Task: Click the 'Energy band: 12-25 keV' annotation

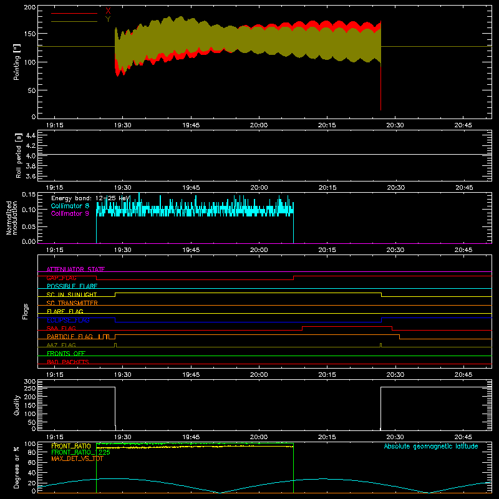Action: point(90,198)
